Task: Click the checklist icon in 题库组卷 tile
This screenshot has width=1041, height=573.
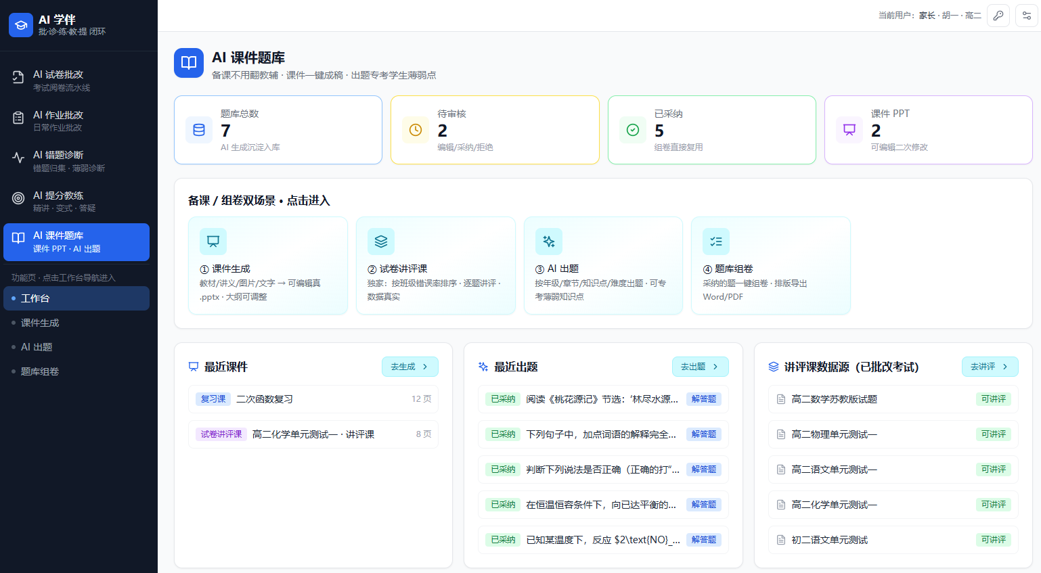Action: pyautogui.click(x=716, y=242)
